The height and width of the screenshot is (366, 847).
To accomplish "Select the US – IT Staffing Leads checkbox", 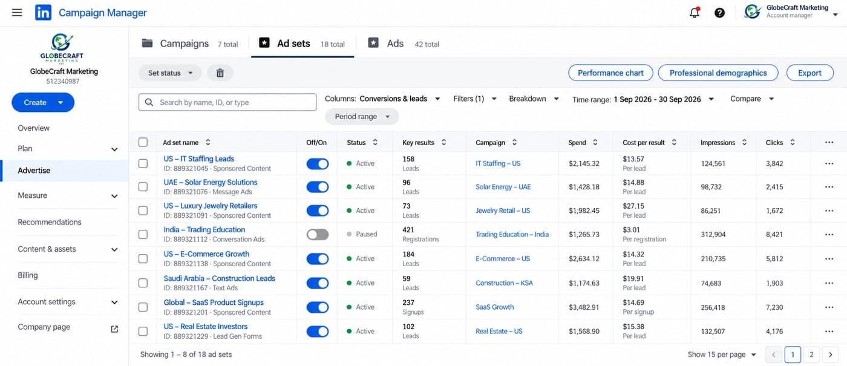I will click(x=143, y=163).
